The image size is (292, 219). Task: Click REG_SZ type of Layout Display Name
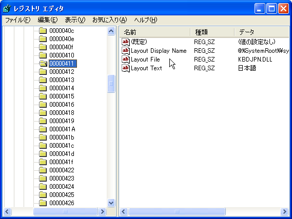(204, 51)
